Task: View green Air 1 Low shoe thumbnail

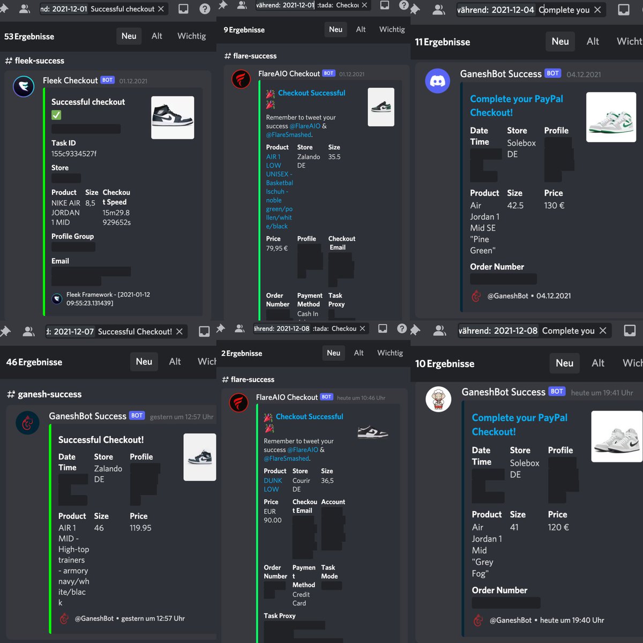Action: [381, 107]
